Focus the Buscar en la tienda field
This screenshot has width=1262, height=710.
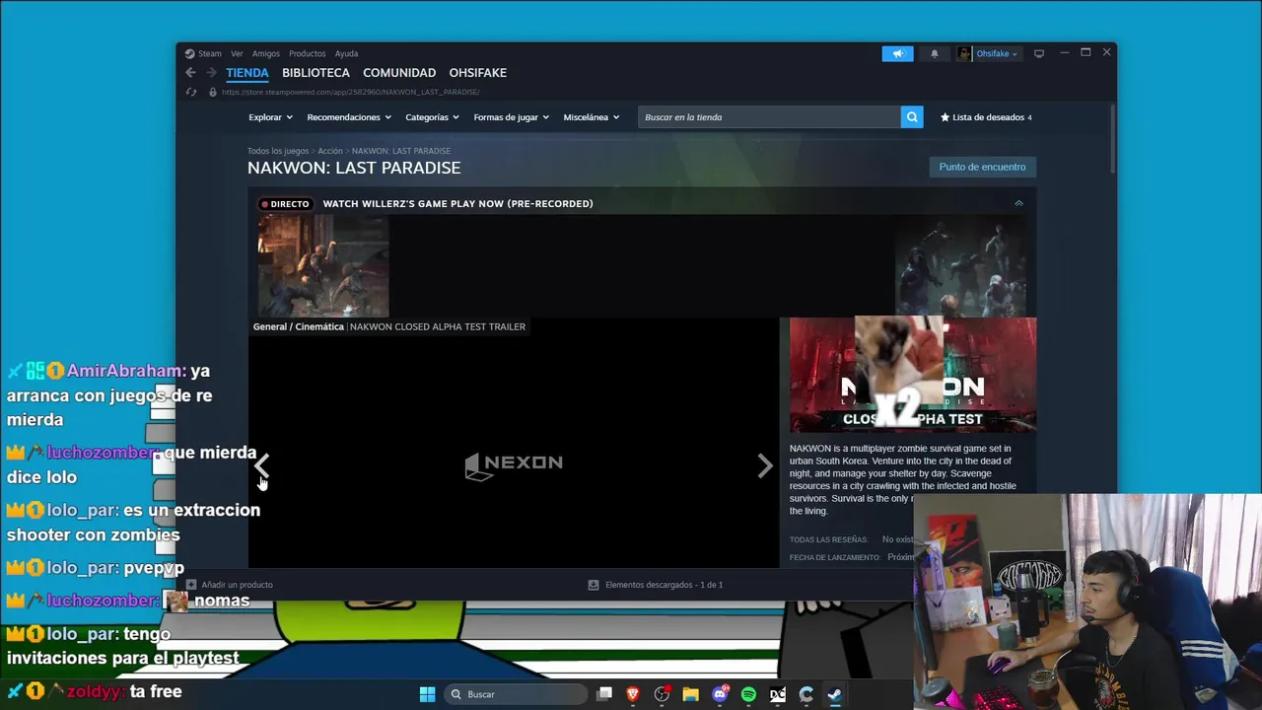coord(769,117)
